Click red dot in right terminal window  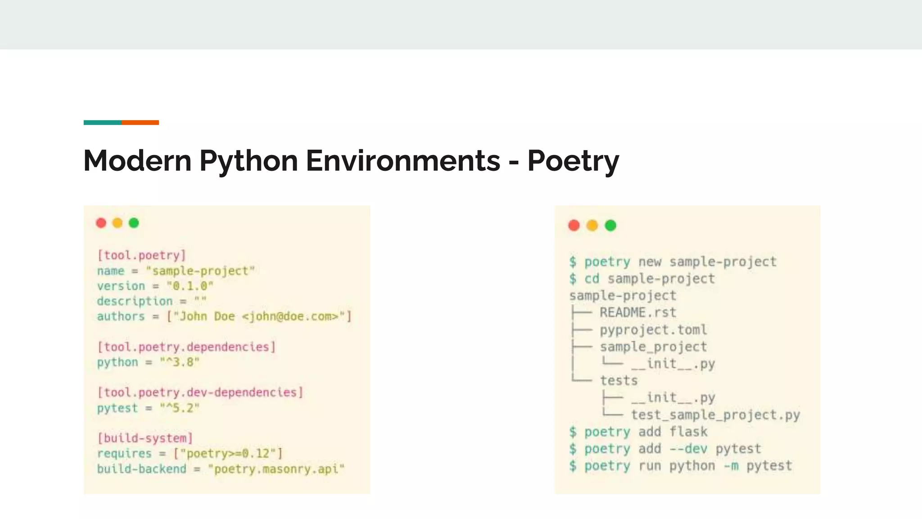click(574, 225)
